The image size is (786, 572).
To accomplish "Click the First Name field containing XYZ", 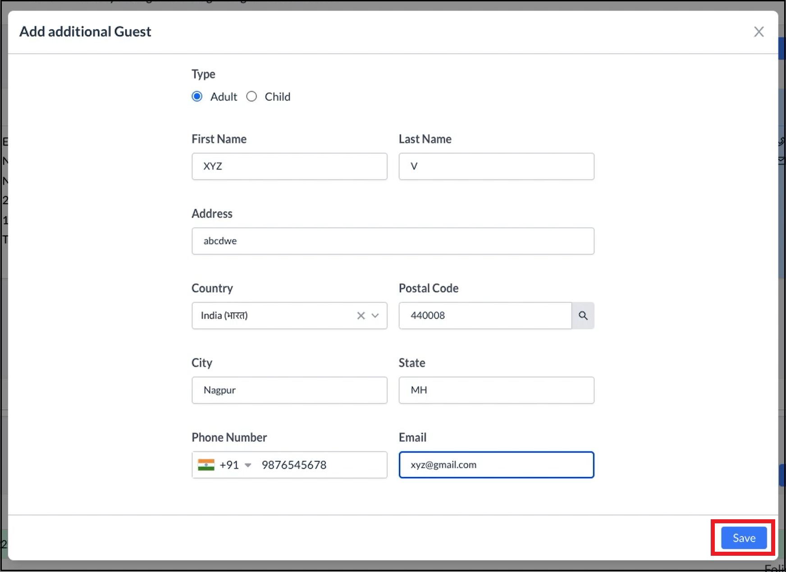I will tap(289, 166).
